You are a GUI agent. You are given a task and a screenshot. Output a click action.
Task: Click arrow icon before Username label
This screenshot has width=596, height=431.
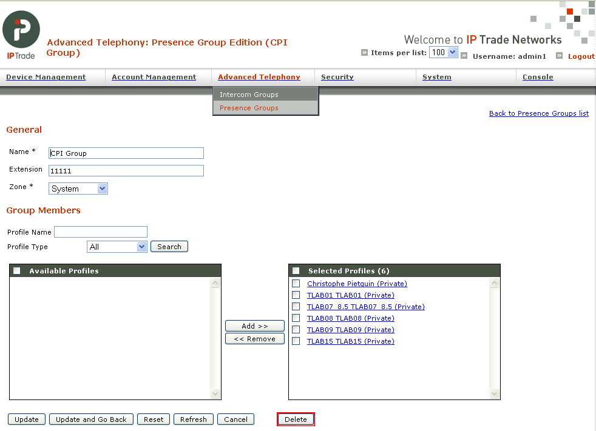(464, 56)
